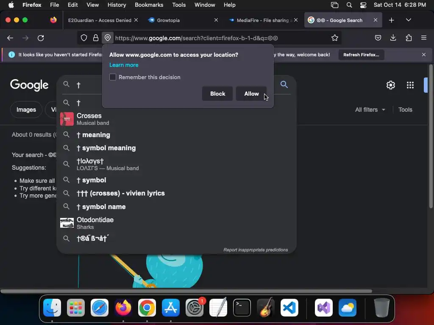434x325 pixels.
Task: Launch Visual Studio Code from the Dock
Action: [289, 308]
